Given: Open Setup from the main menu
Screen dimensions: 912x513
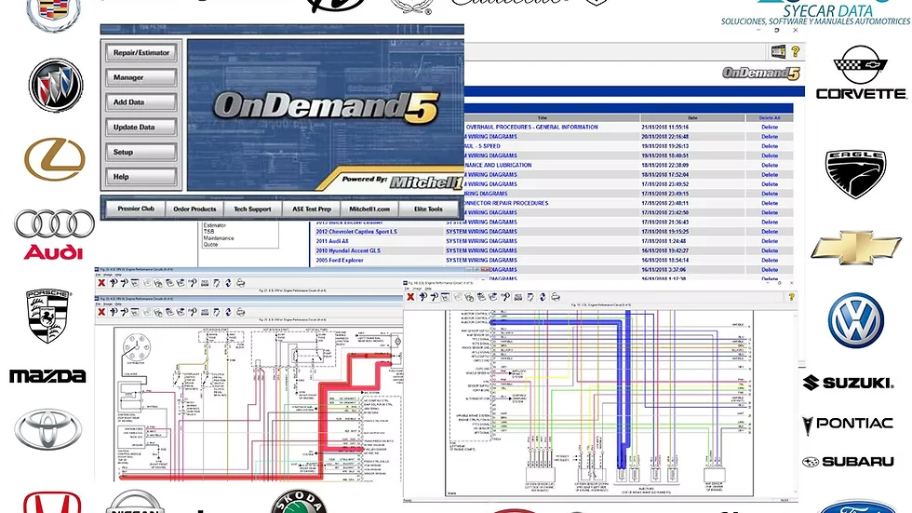Looking at the screenshot, I should click(x=141, y=152).
